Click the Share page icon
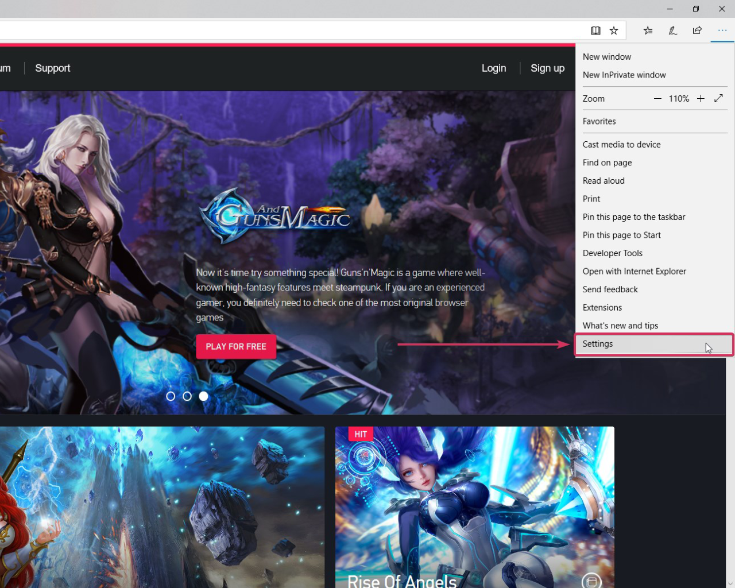Image resolution: width=735 pixels, height=588 pixels. [x=697, y=30]
